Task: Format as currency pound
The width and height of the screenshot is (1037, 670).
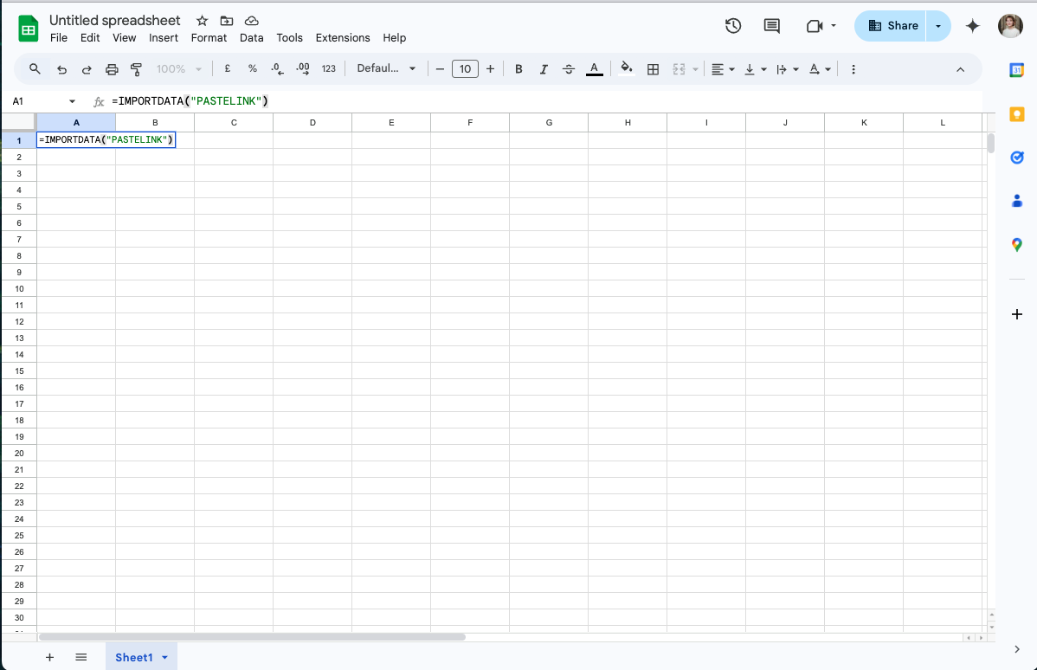Action: [228, 68]
